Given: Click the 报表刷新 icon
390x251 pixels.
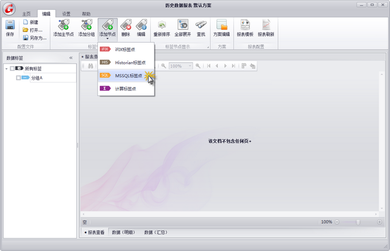Looking at the screenshot, I should point(266,25).
